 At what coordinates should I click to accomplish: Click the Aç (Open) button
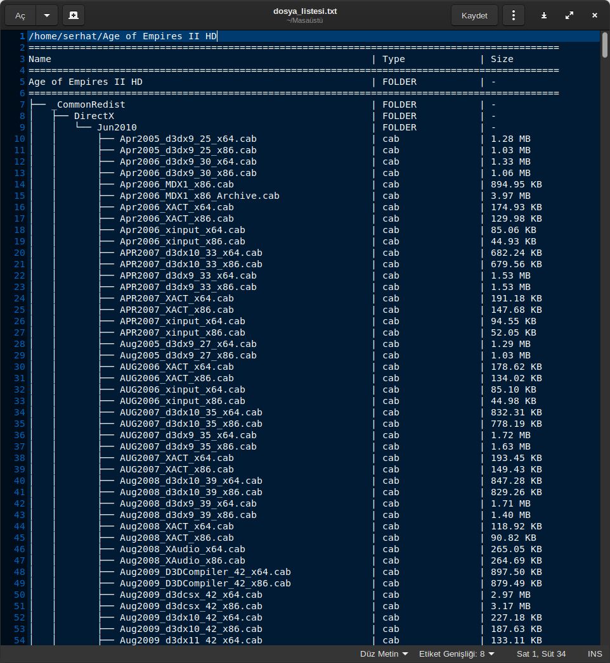pos(20,15)
